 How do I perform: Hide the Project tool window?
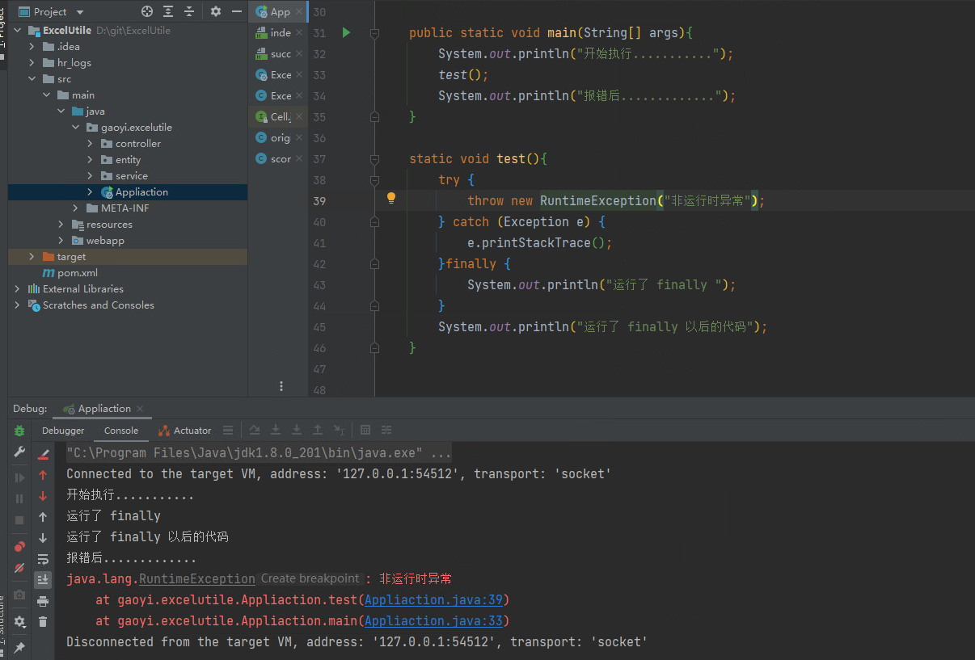[237, 11]
